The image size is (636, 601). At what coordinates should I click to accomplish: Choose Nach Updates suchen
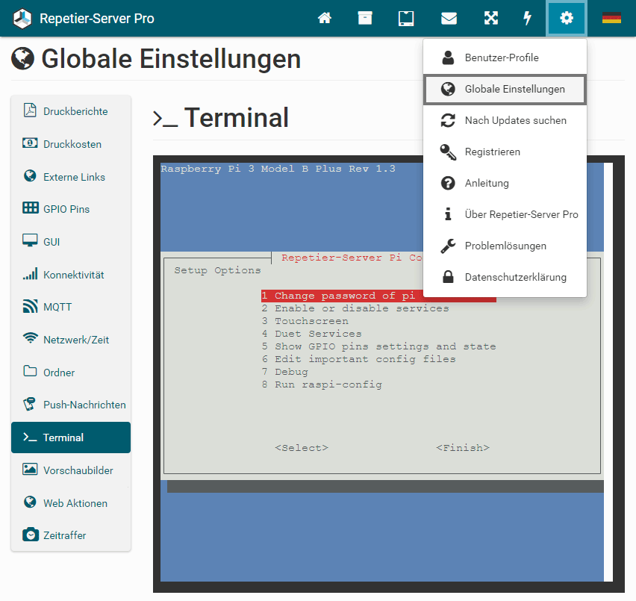point(505,120)
